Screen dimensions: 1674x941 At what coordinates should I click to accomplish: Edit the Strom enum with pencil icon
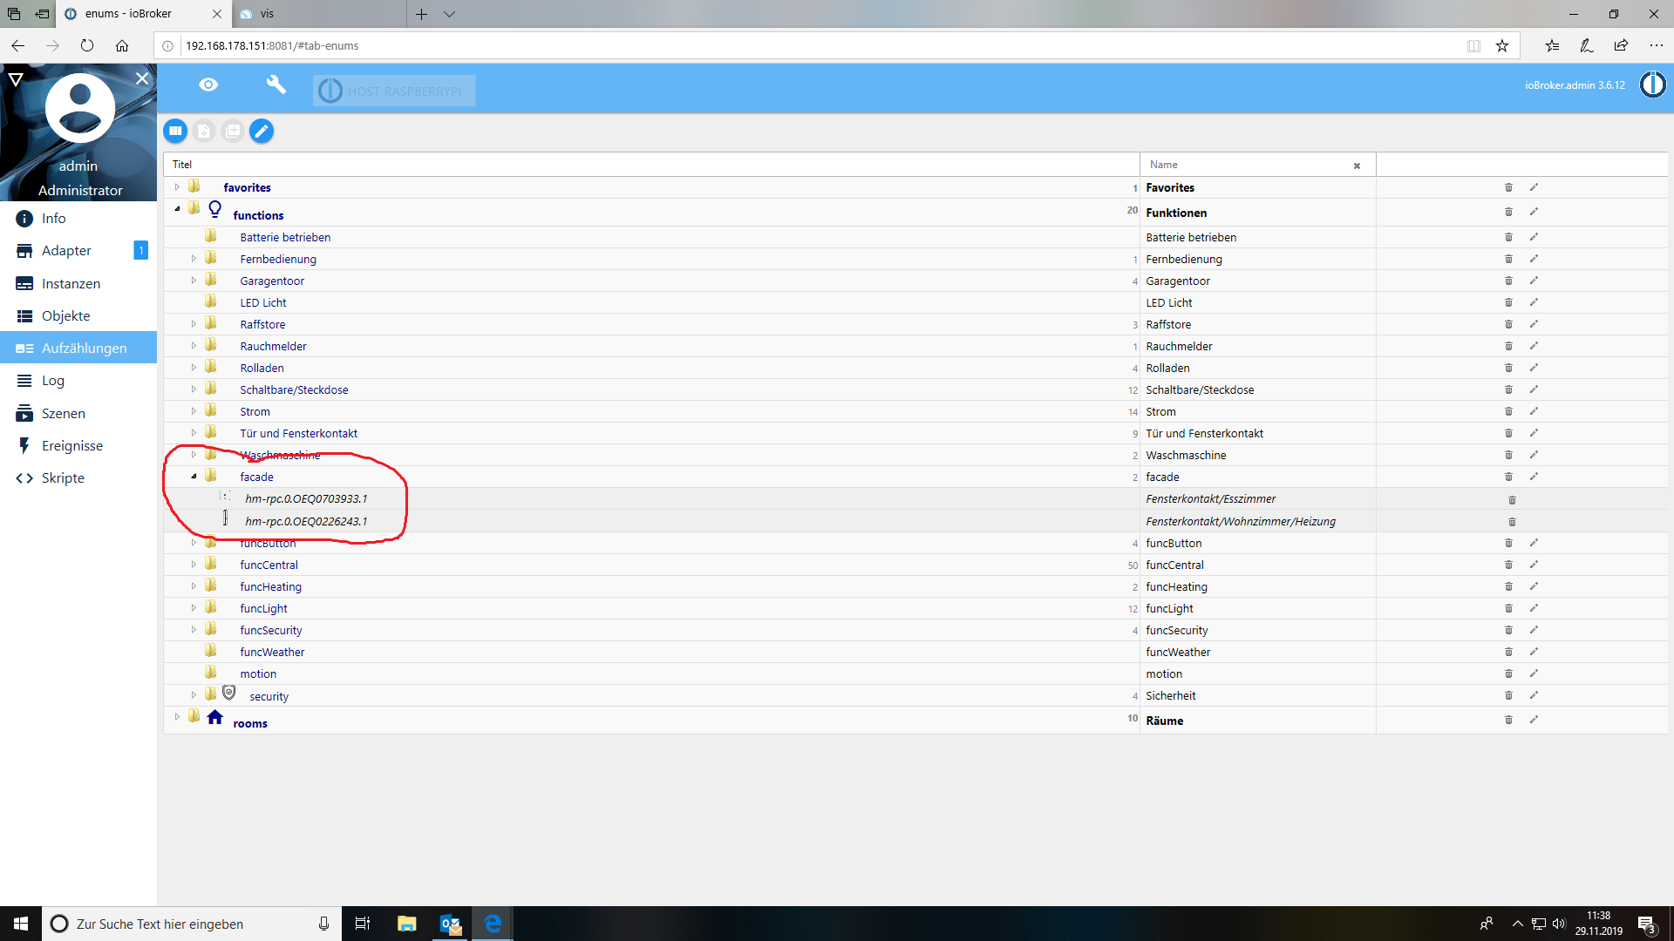point(1534,411)
